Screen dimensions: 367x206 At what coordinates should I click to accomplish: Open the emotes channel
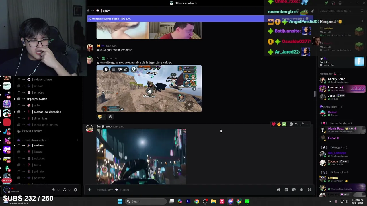[39, 92]
